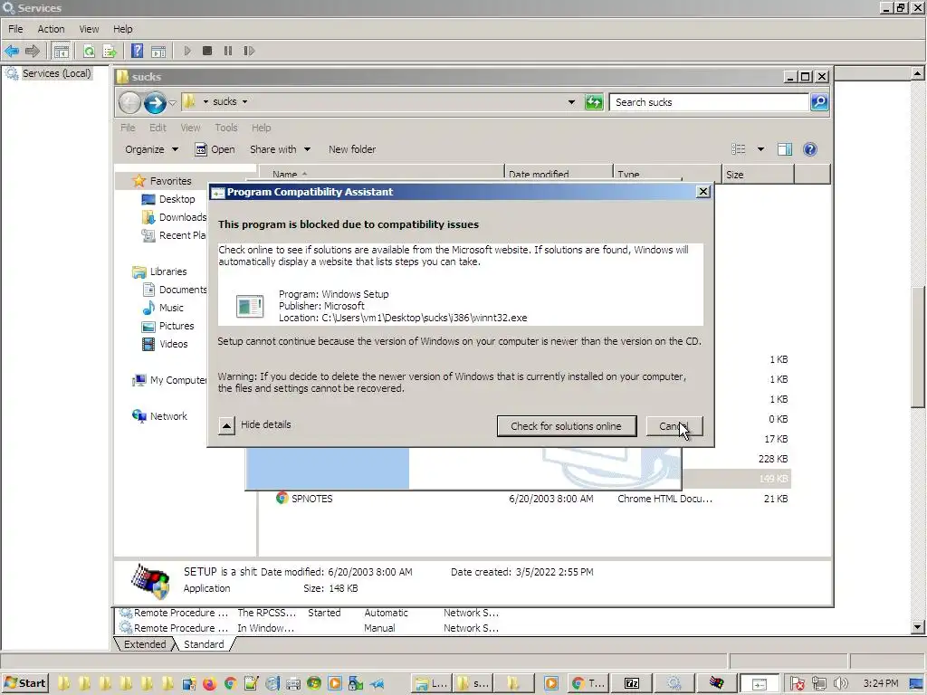
Task: Select Videos in the navigation pane
Action: [173, 344]
